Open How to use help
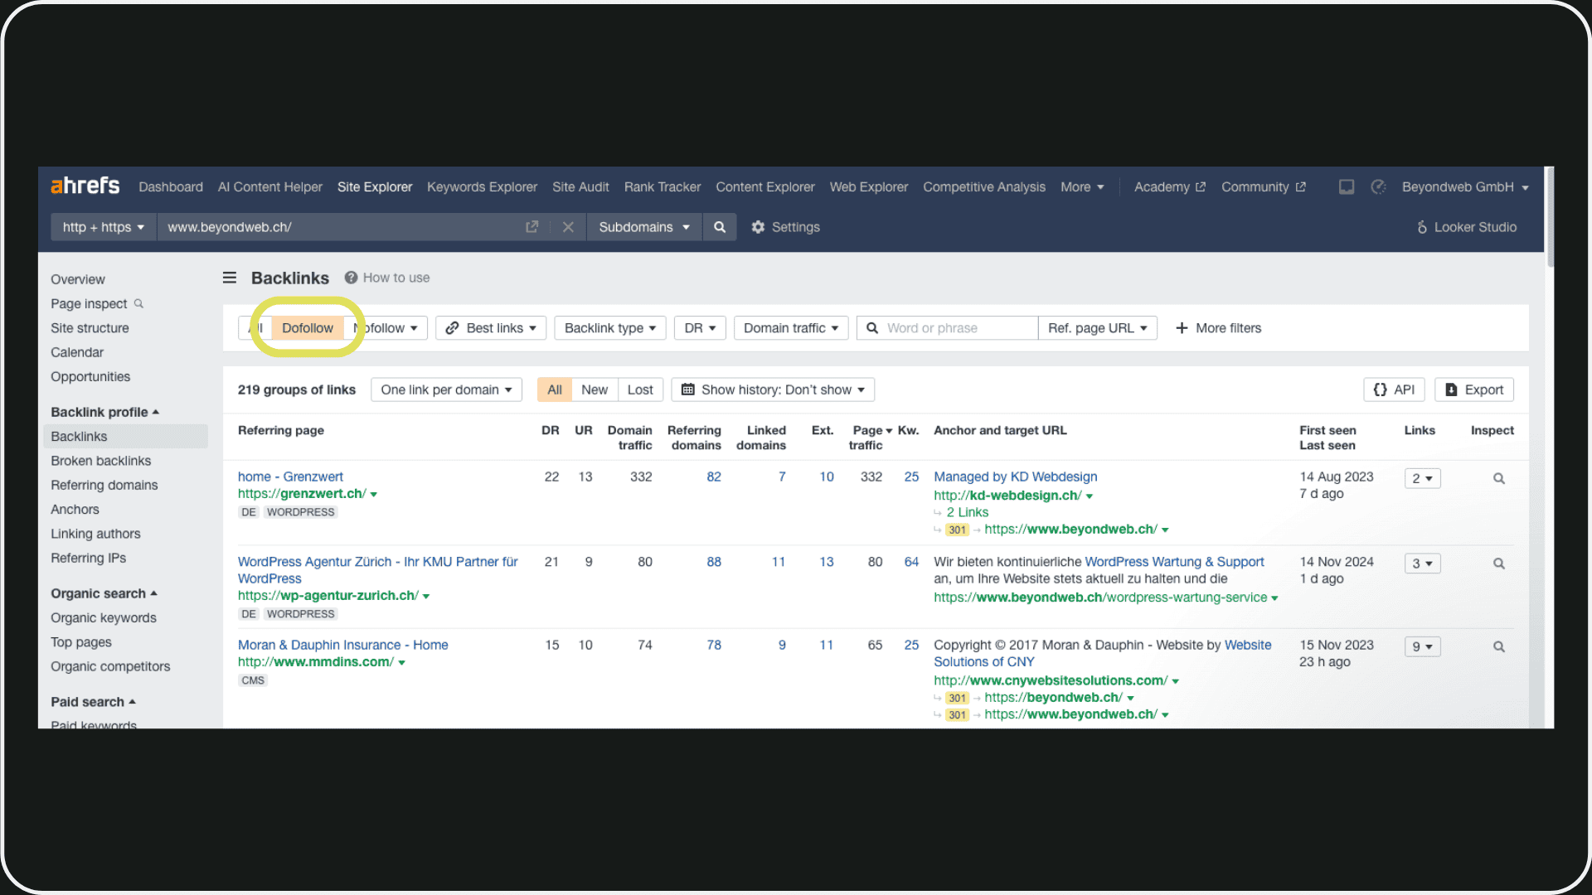1592x895 pixels. pyautogui.click(x=387, y=278)
